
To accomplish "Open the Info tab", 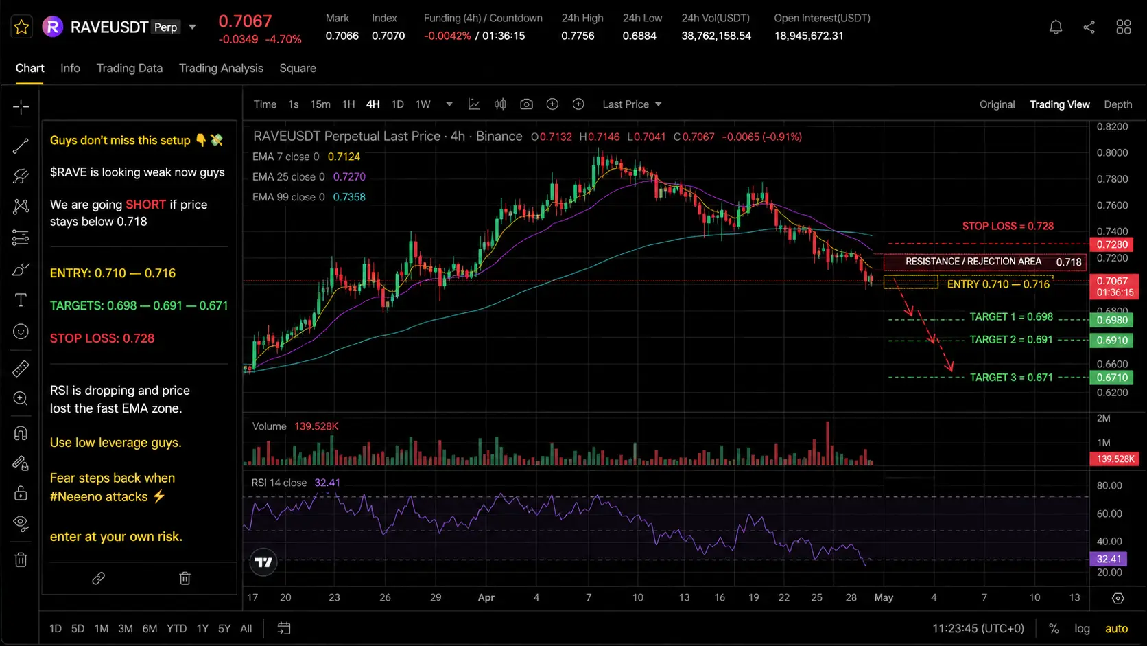I will point(70,68).
